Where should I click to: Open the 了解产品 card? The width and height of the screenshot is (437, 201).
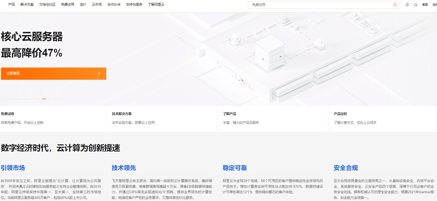pyautogui.click(x=272, y=119)
